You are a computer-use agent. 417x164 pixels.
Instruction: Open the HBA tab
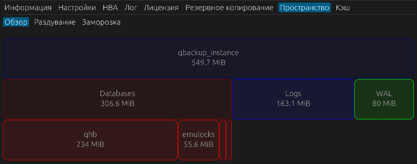point(110,8)
